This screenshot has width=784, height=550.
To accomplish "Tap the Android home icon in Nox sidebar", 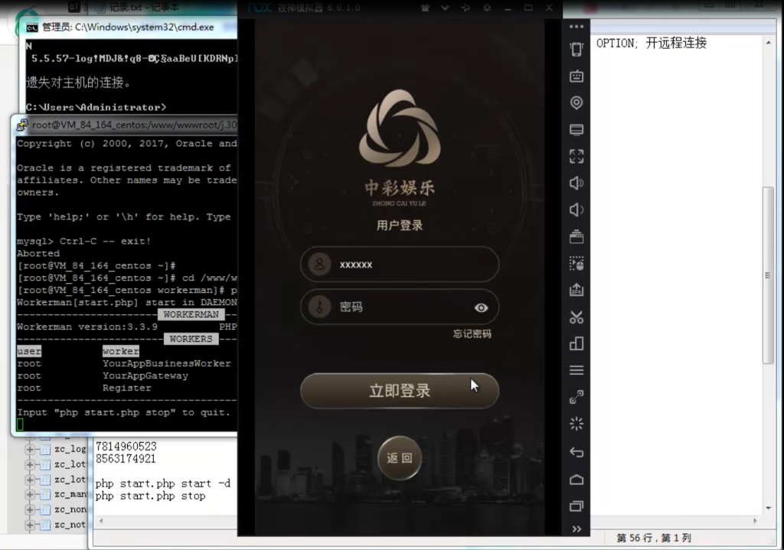I will 577,480.
